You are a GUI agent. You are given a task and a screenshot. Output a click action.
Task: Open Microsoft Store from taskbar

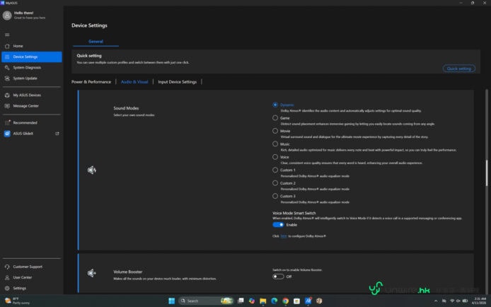coord(297,301)
